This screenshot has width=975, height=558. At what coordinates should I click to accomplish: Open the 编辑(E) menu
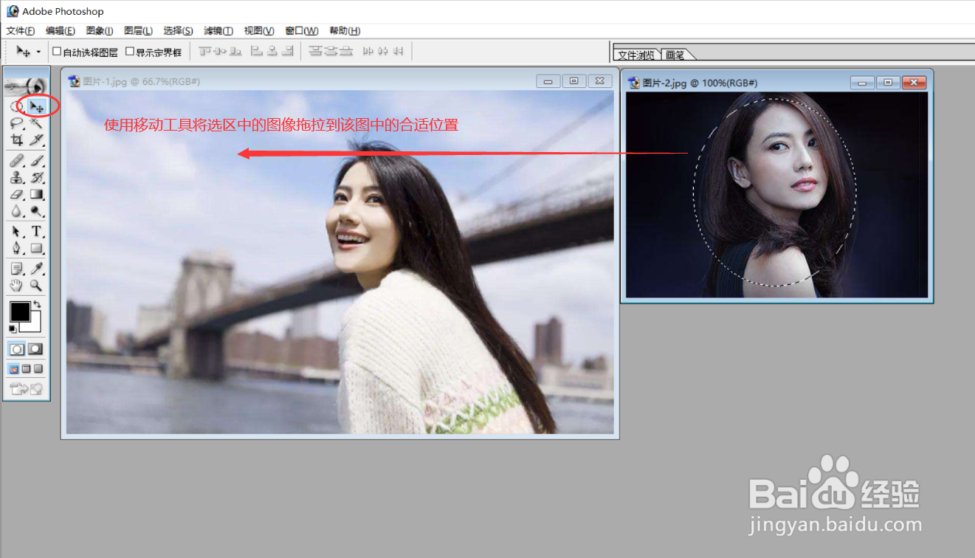pos(60,30)
